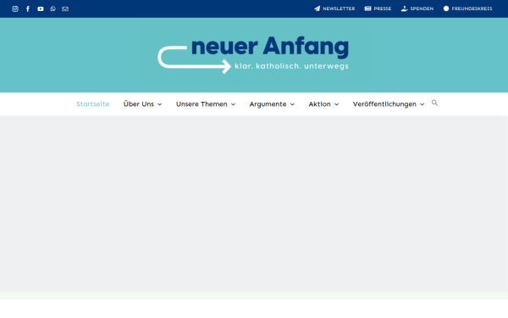This screenshot has height=318, width=508.
Task: Click the Presse newspaper icon
Action: click(367, 8)
